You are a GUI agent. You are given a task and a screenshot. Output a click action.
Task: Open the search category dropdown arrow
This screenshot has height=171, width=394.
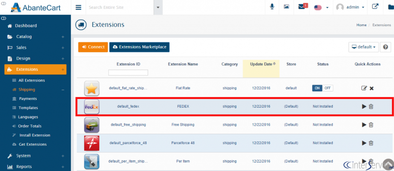pos(158,7)
